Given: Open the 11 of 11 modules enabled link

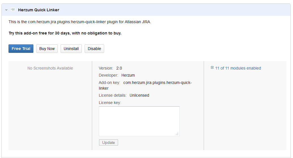Looking at the screenshot, I should click(x=238, y=68).
